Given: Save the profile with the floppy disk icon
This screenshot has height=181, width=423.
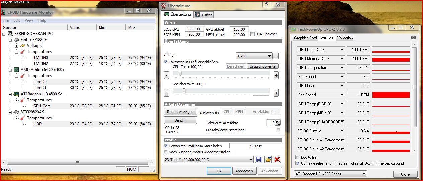Looking at the screenshot, I should point(259,159).
